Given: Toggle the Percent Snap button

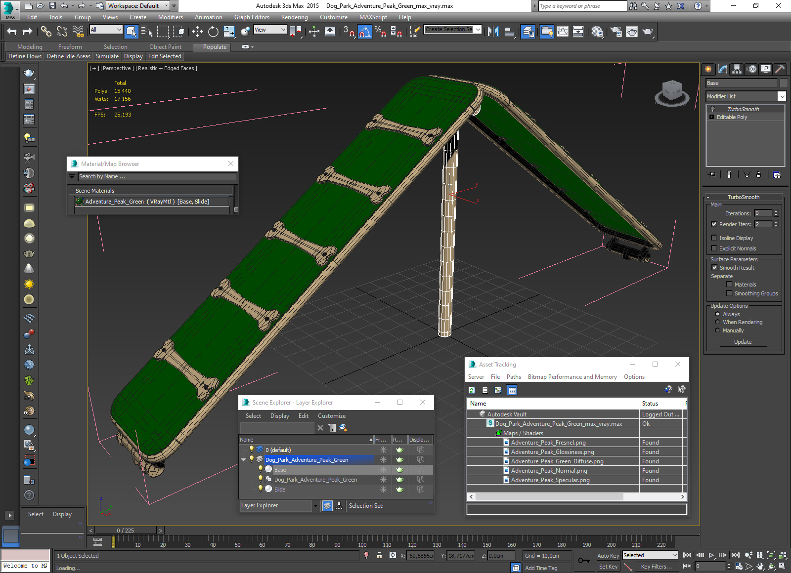Looking at the screenshot, I should 380,32.
